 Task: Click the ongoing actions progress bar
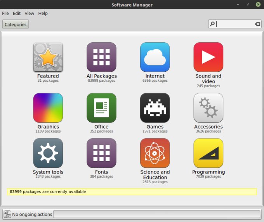tap(156, 214)
